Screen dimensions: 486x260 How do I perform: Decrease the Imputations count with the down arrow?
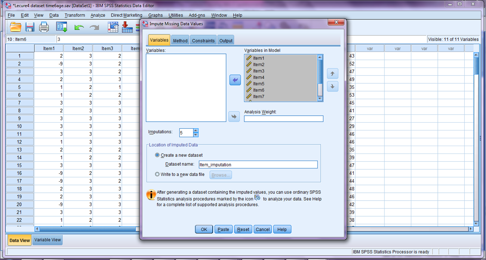tap(196, 134)
